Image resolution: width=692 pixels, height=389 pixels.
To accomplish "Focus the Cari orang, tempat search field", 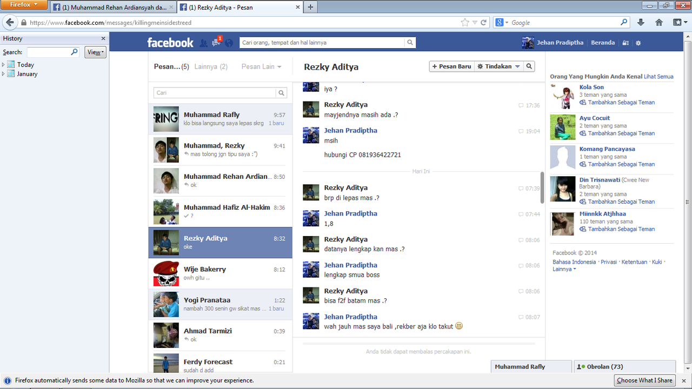I will [x=322, y=43].
